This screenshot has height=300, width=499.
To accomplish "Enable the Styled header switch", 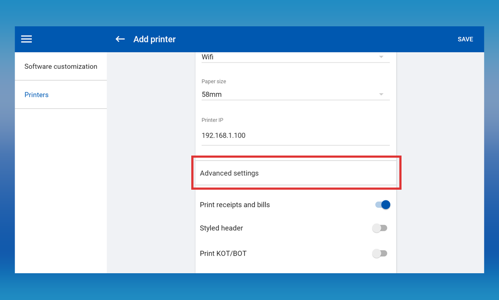I will [x=380, y=228].
